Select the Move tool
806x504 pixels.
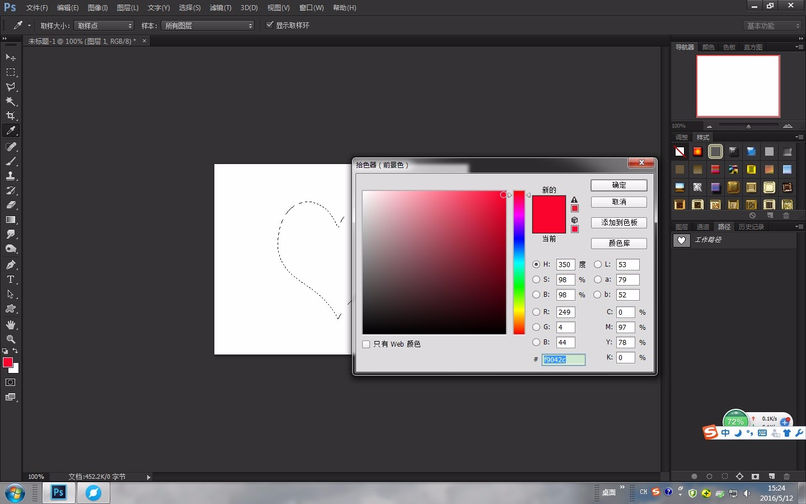tap(11, 58)
